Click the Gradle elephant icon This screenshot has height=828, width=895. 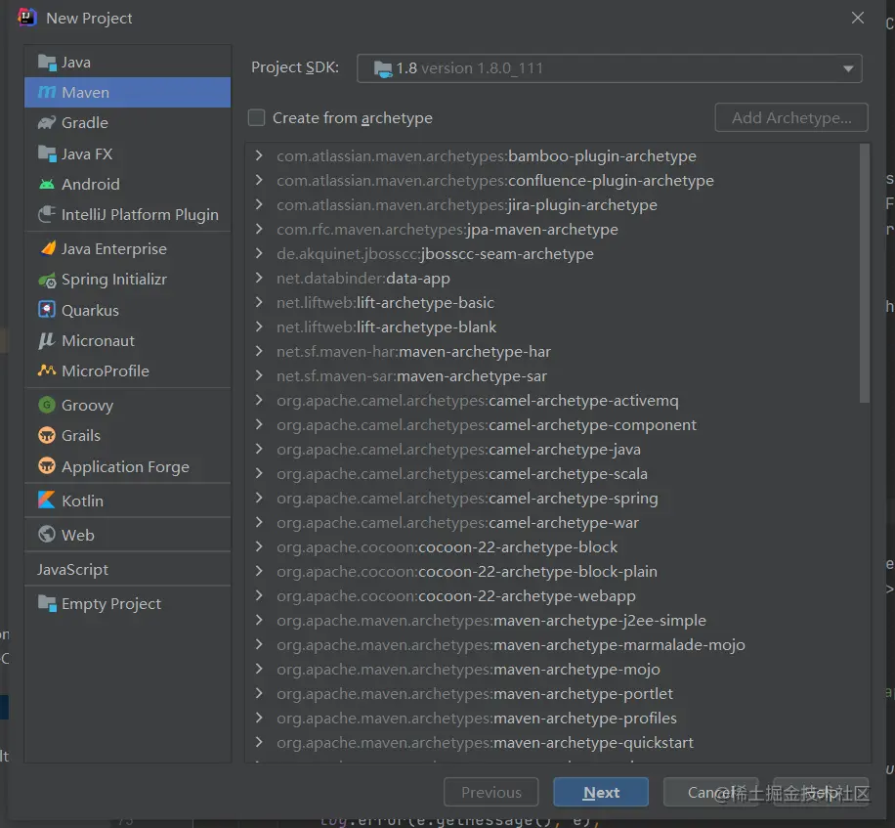click(47, 123)
